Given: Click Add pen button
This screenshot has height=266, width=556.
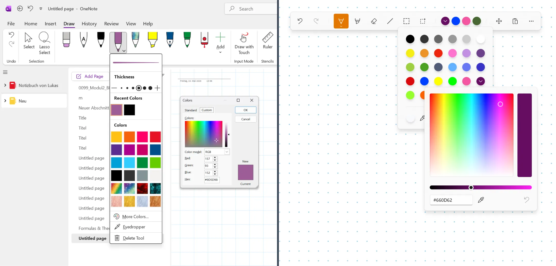Looking at the screenshot, I should click(x=220, y=40).
